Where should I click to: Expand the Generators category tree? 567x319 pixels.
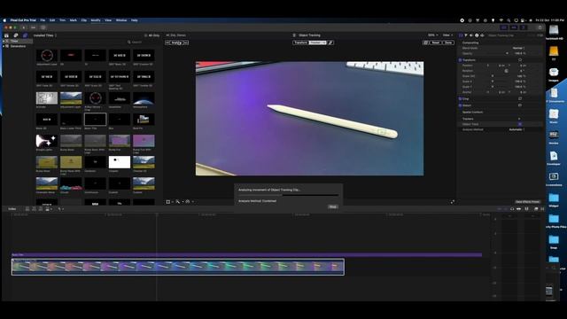[4, 46]
